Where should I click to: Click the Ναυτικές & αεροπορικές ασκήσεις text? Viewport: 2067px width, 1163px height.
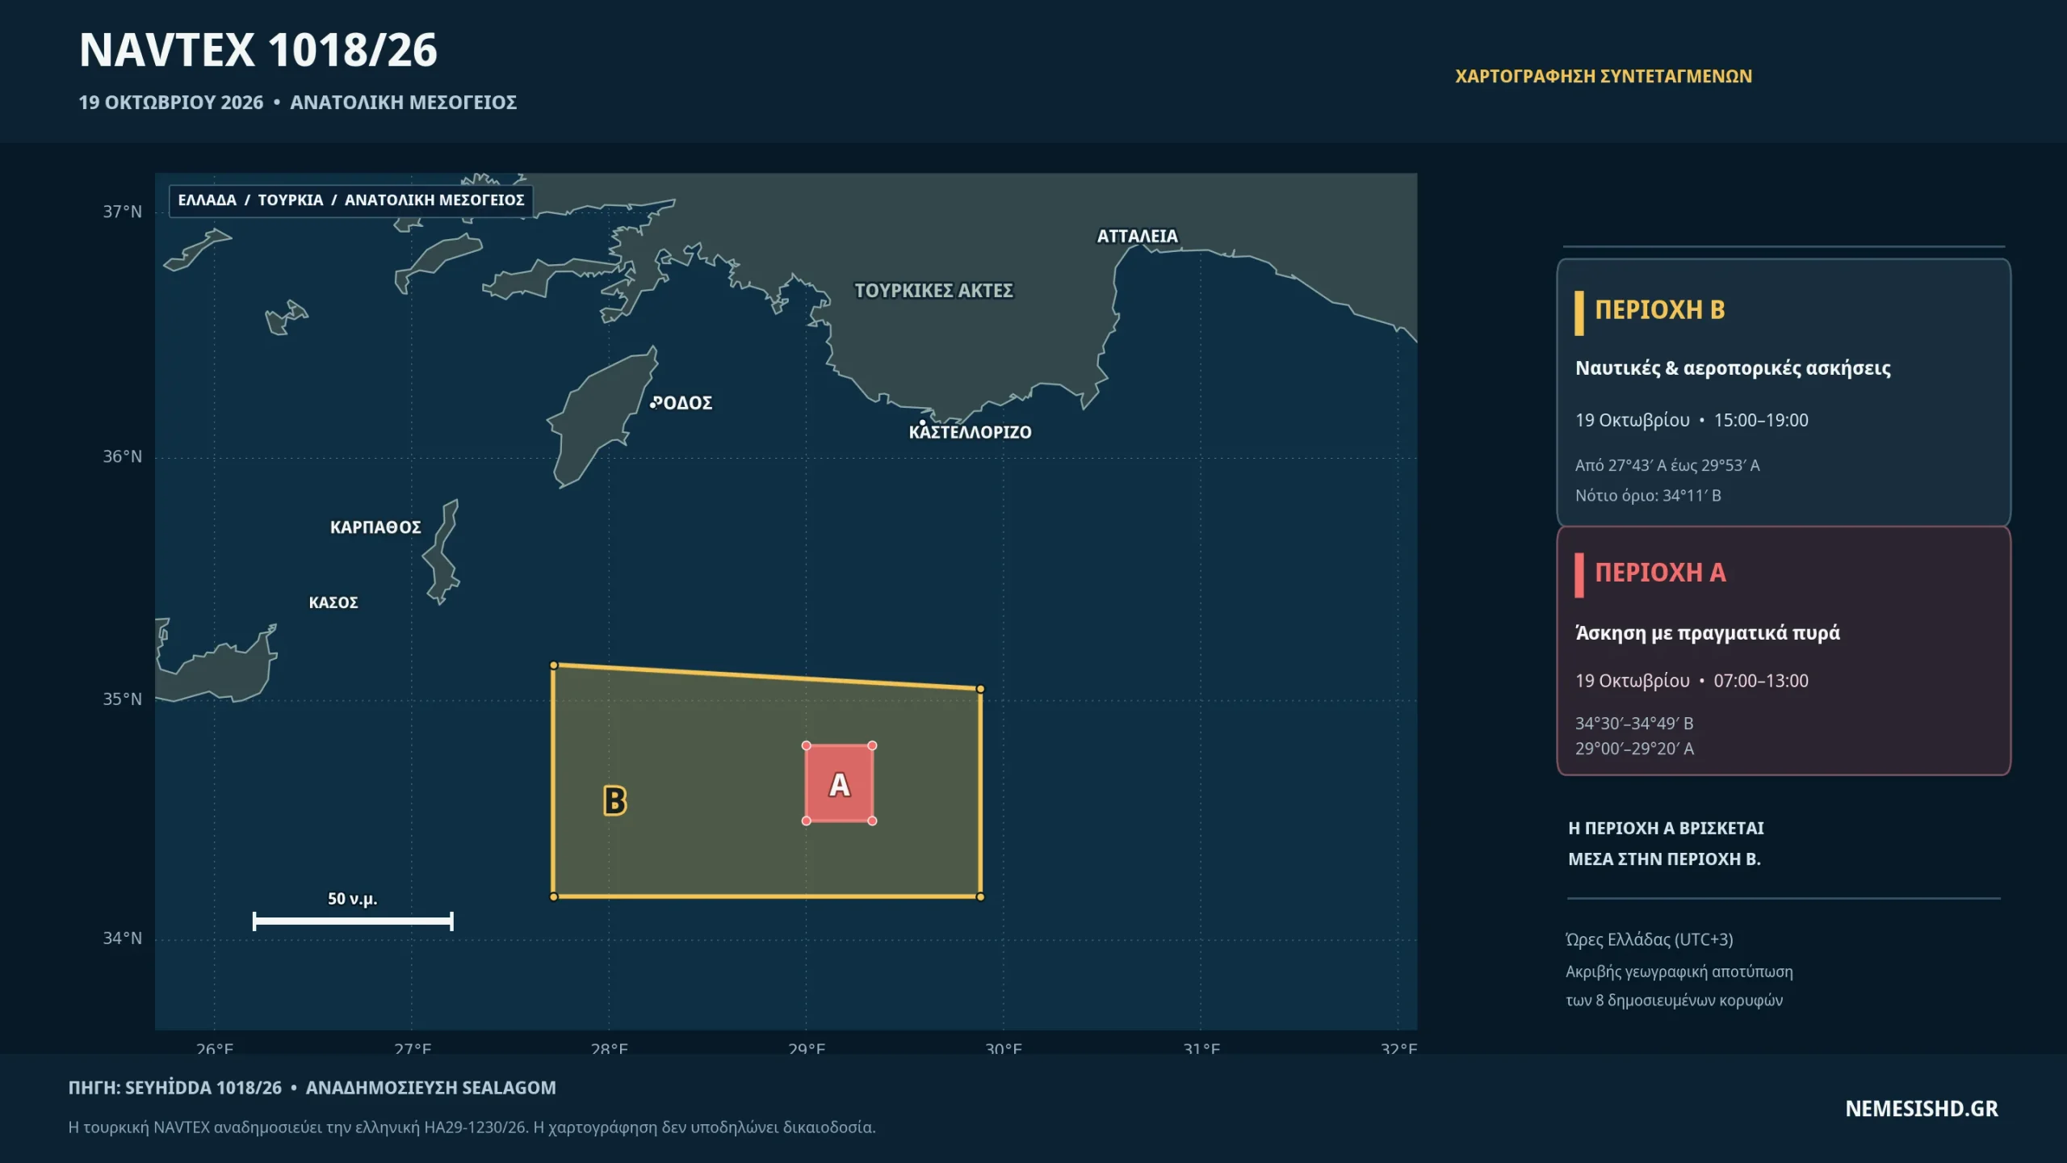tap(1733, 368)
